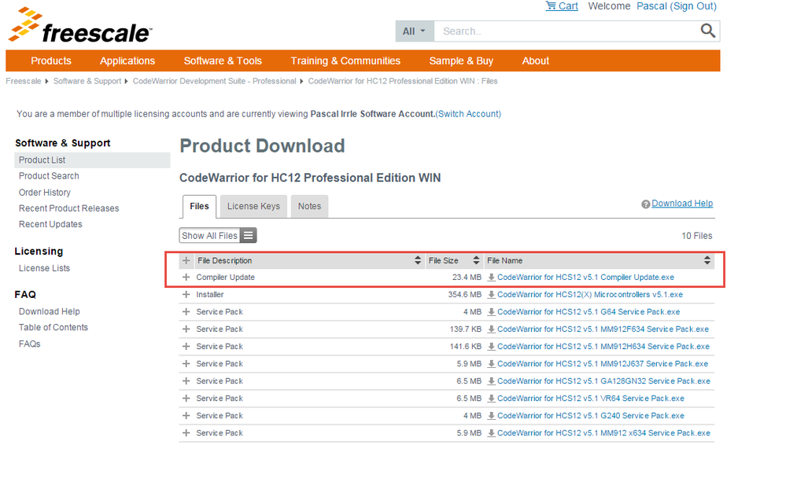
Task: Download CodeWarrior HCS12 v5.1 Compiler Update.exe
Action: tap(585, 277)
